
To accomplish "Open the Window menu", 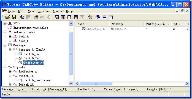I will (x=58, y=11).
